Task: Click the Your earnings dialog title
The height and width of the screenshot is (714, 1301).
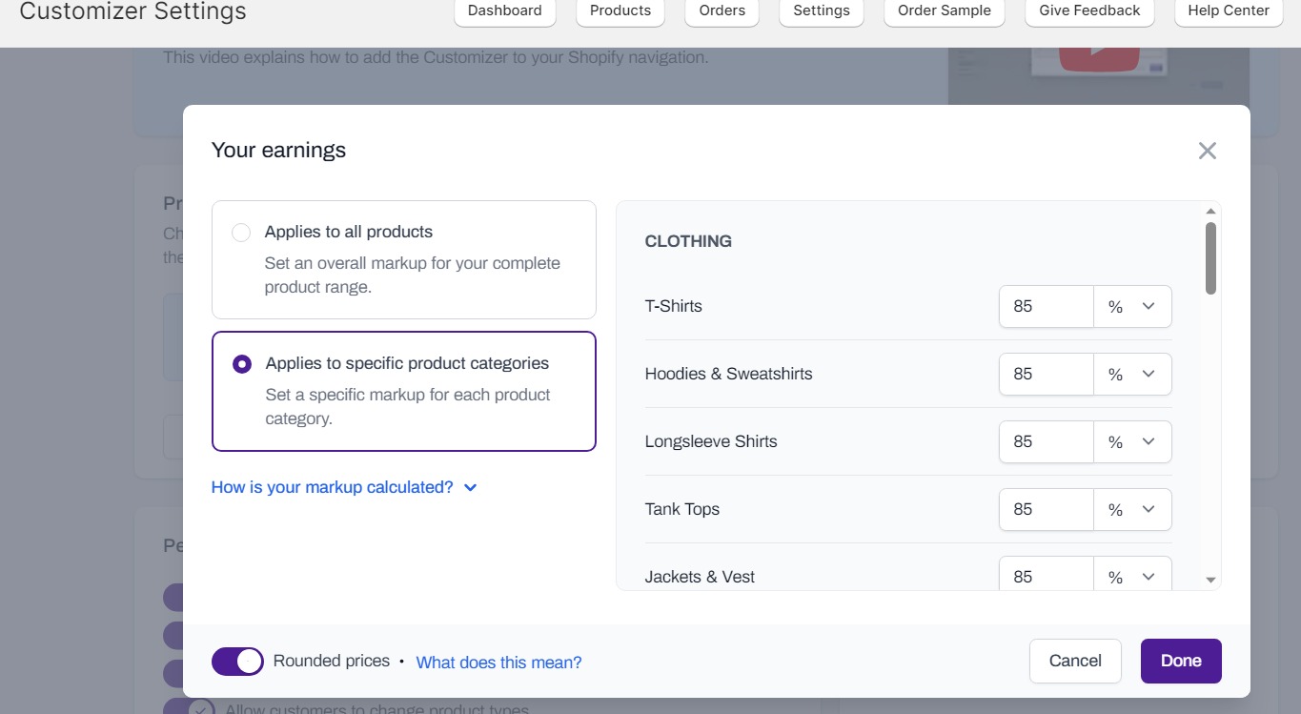Action: click(x=278, y=151)
